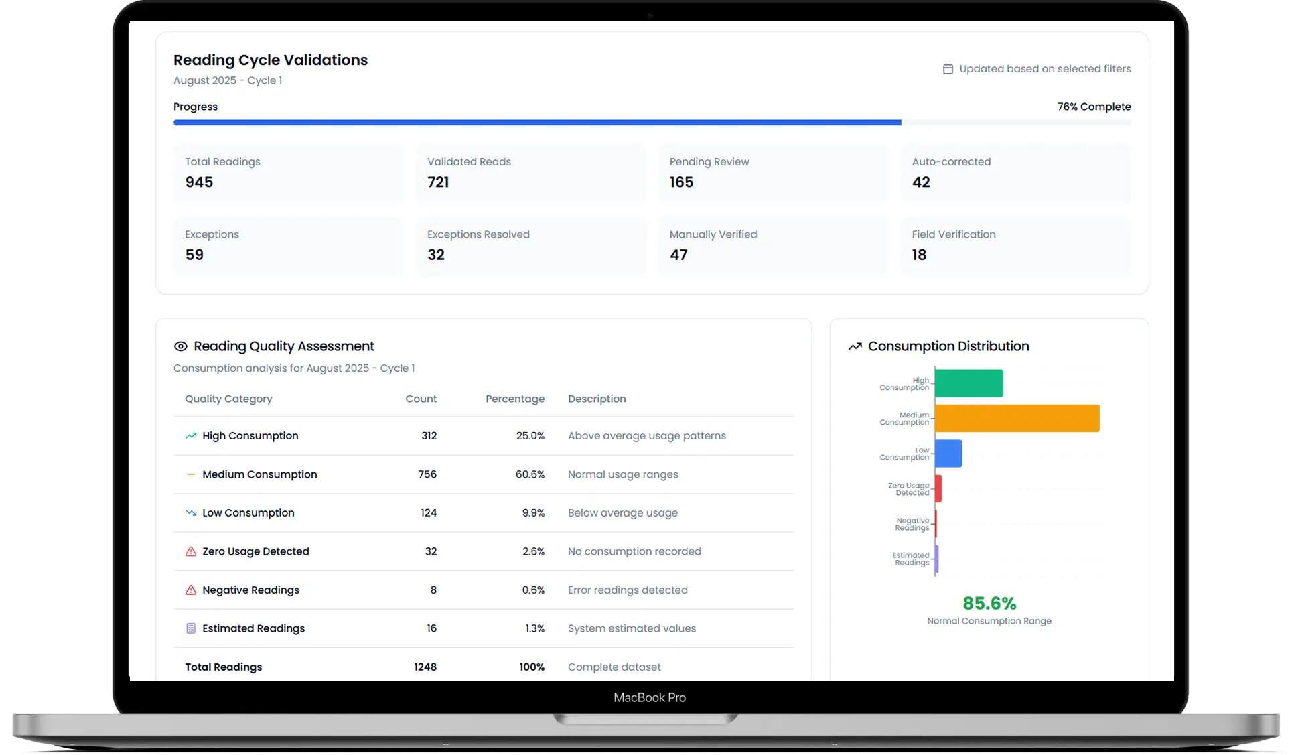Click the calendar icon beside 'Updated based on selected filters'
Viewport: 1292px width, 755px height.
[x=948, y=68]
